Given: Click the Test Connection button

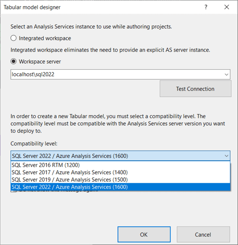Looking at the screenshot, I should tap(196, 89).
